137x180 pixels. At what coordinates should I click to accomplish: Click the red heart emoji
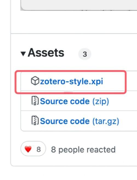click(x=28, y=149)
